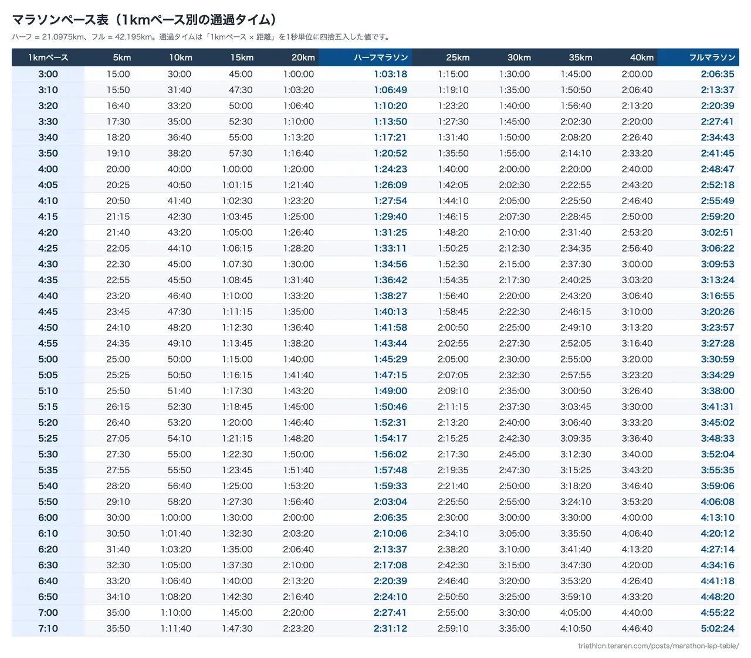Screen dimensions: 751x658
Task: Click half marathon time 1:03:18
Action: tap(390, 74)
